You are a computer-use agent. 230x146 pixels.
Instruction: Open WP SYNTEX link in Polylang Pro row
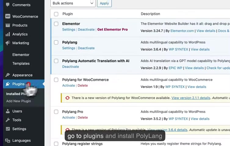click(x=178, y=119)
